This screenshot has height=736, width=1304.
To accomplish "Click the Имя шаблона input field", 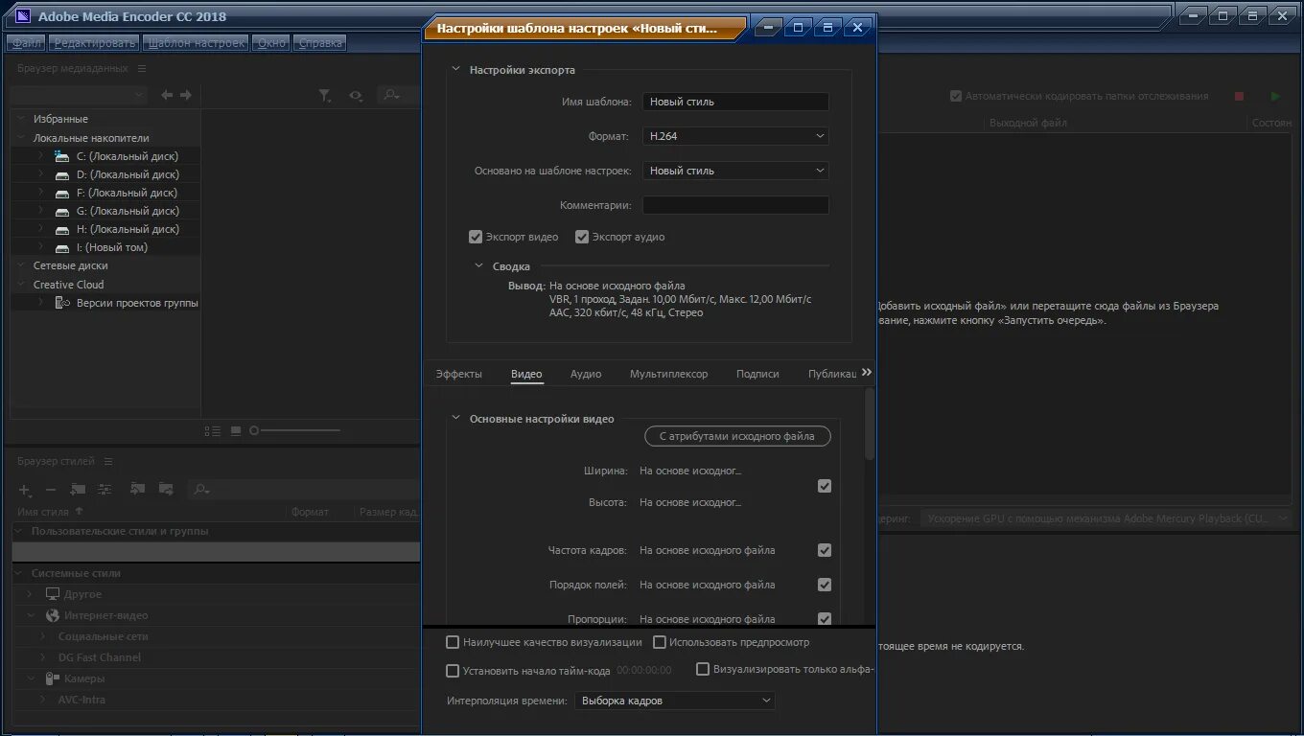I will click(735, 102).
